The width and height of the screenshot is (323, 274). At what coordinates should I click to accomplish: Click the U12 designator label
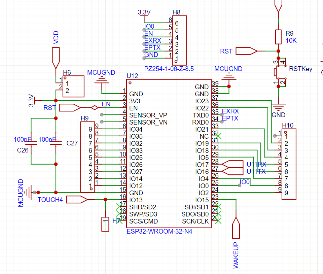[x=132, y=75]
